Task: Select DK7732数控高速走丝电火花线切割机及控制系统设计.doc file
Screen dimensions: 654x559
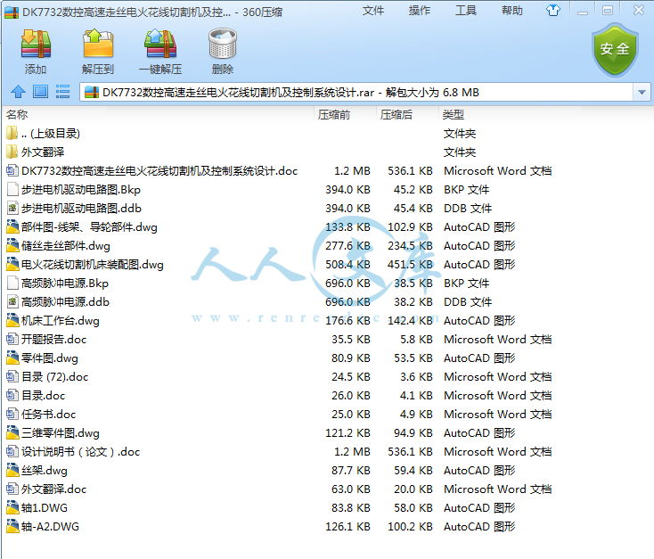Action: click(x=159, y=171)
